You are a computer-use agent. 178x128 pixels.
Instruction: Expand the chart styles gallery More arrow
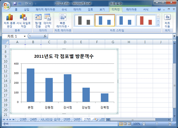(x=158, y=24)
